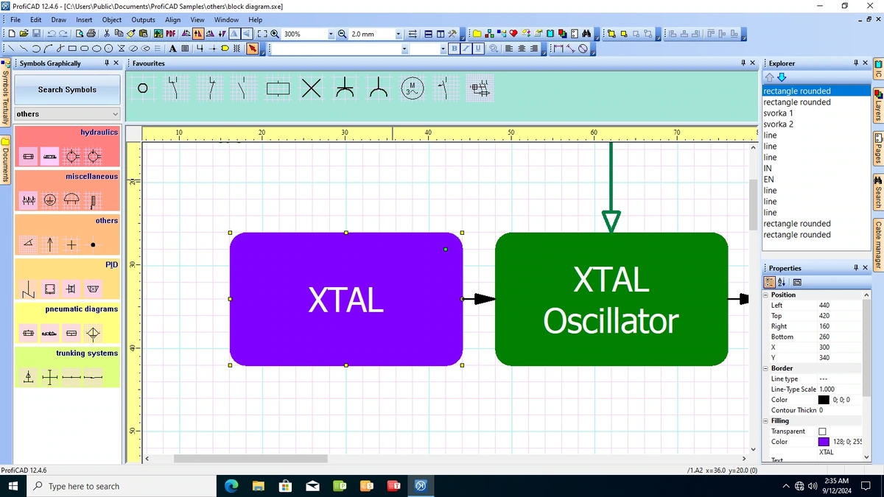Click the red arrow selection pointer tool

click(x=252, y=49)
